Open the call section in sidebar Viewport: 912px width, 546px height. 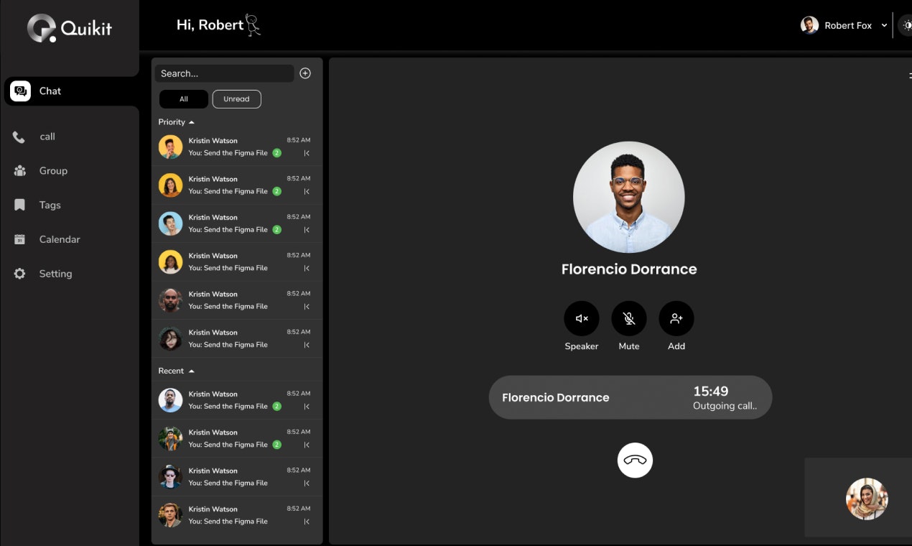click(47, 136)
